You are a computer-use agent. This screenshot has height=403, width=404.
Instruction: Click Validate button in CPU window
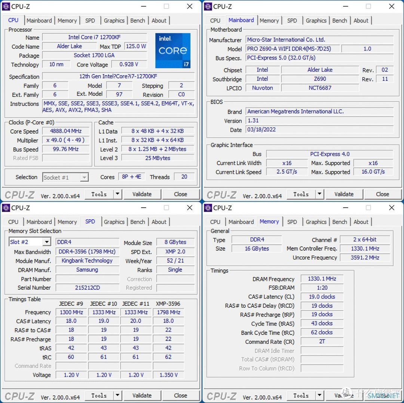[142, 194]
